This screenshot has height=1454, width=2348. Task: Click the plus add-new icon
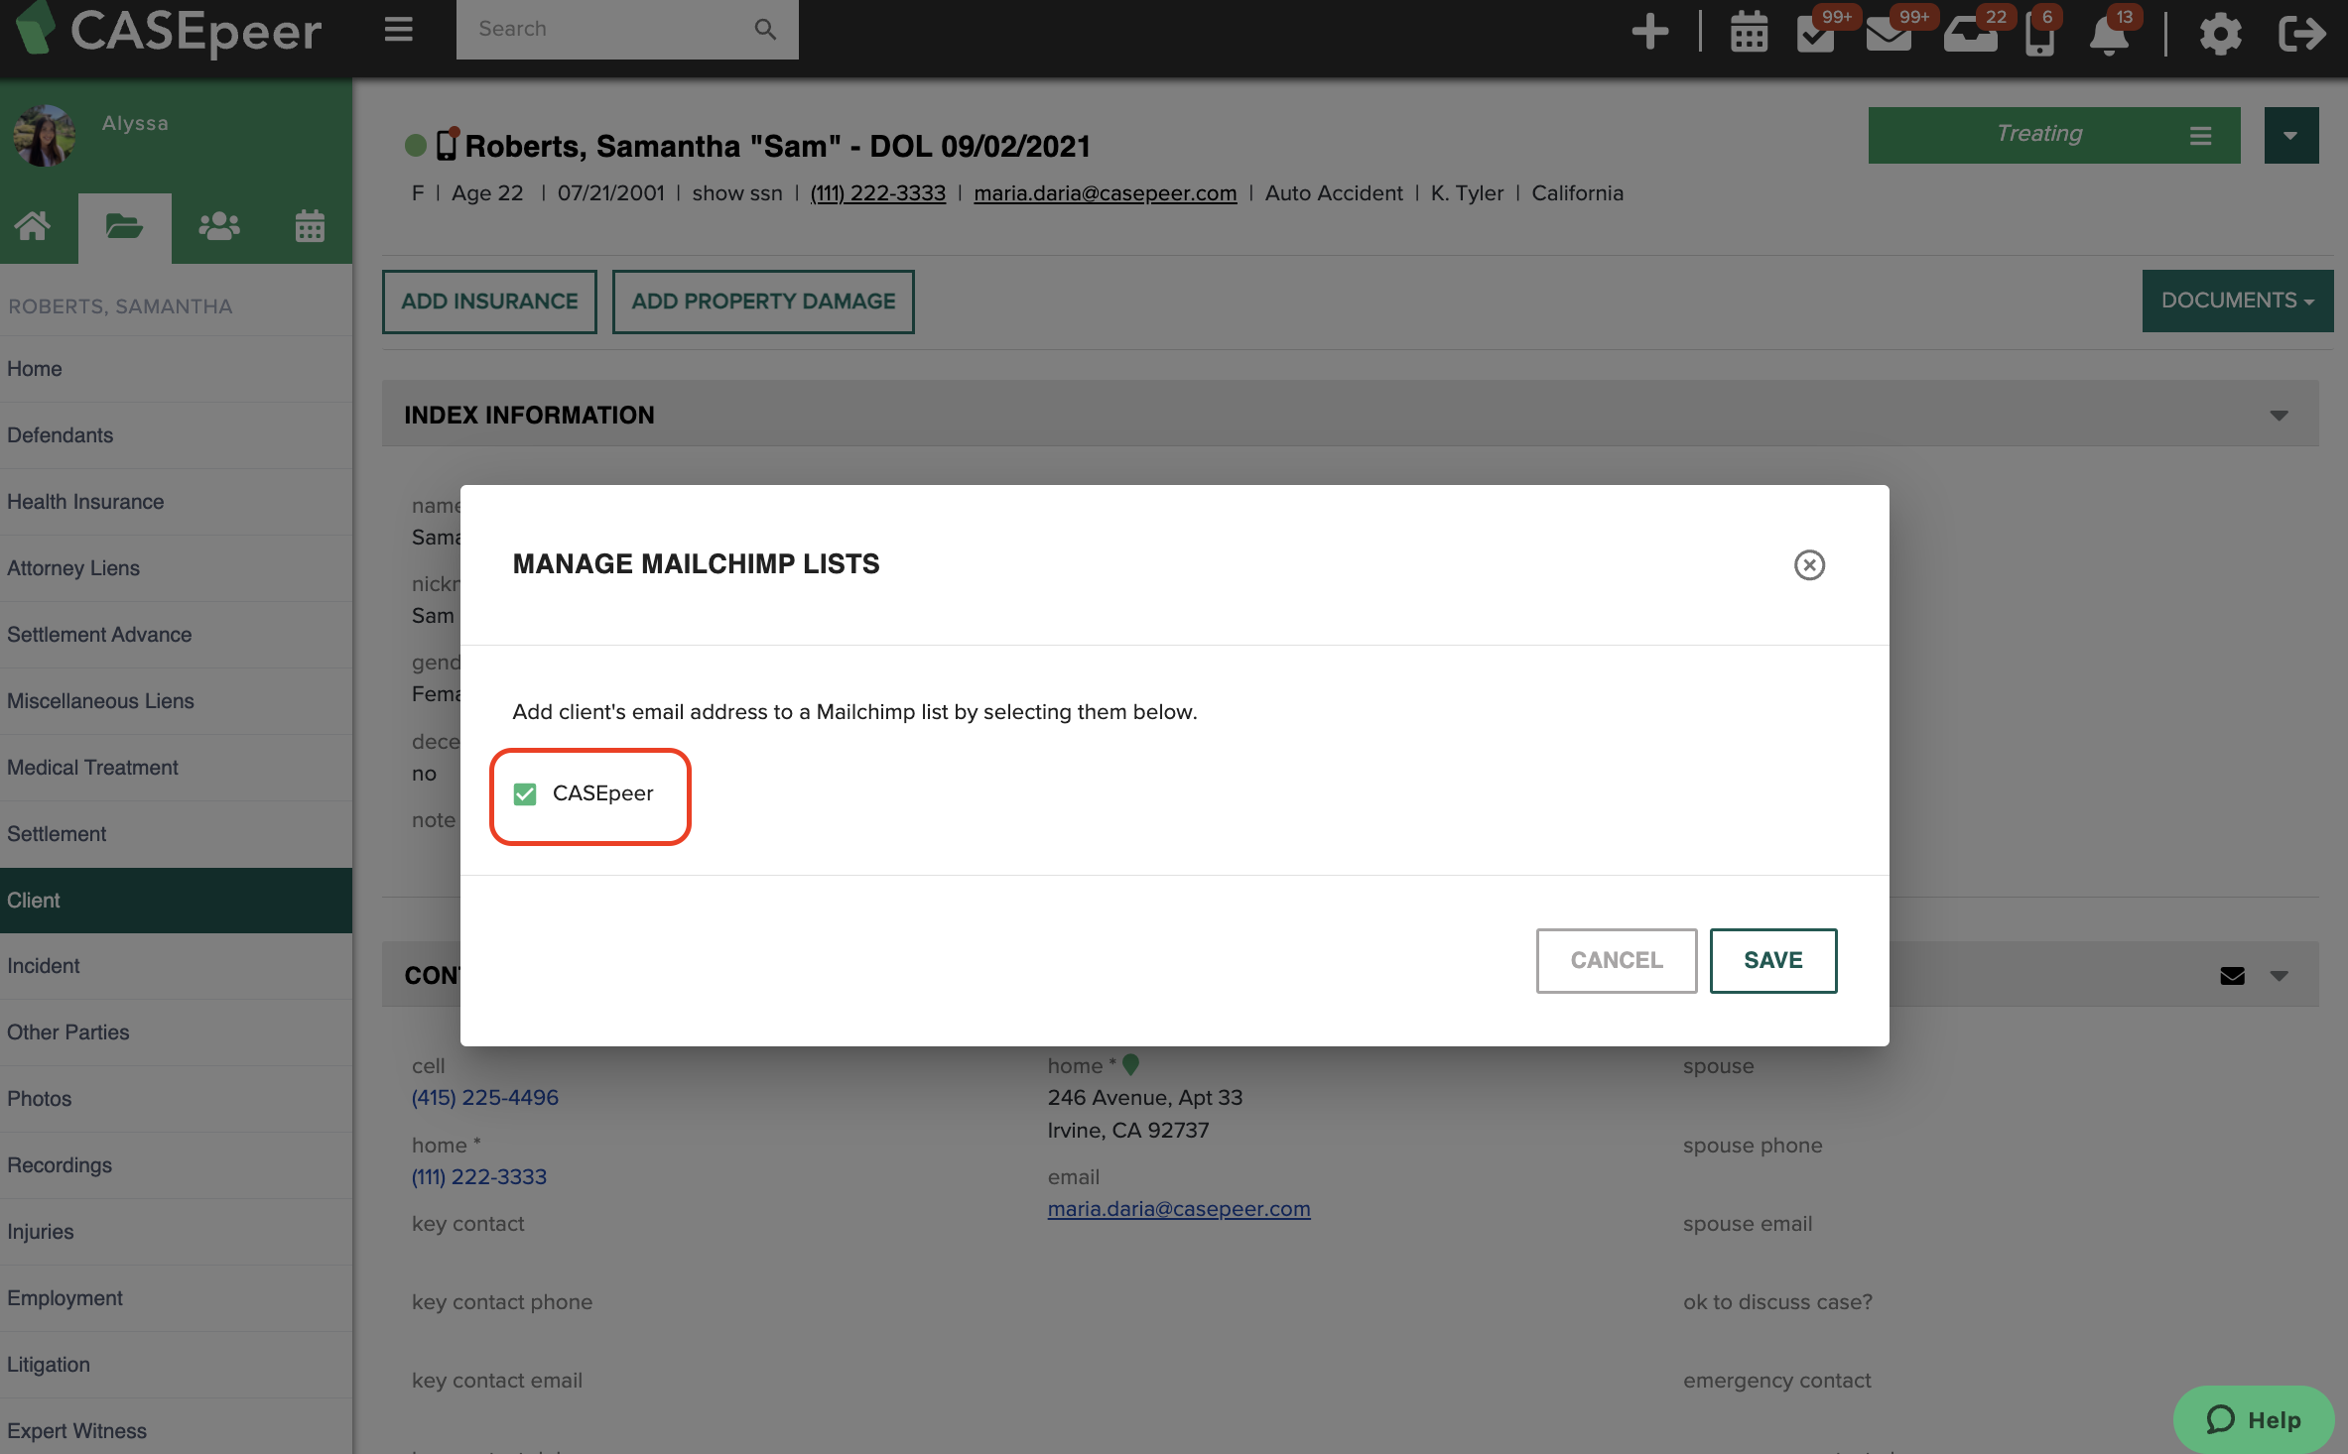[x=1649, y=32]
